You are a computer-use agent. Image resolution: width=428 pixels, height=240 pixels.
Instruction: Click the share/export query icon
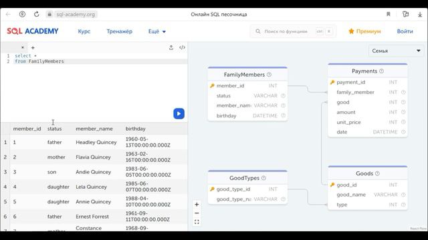(171, 47)
